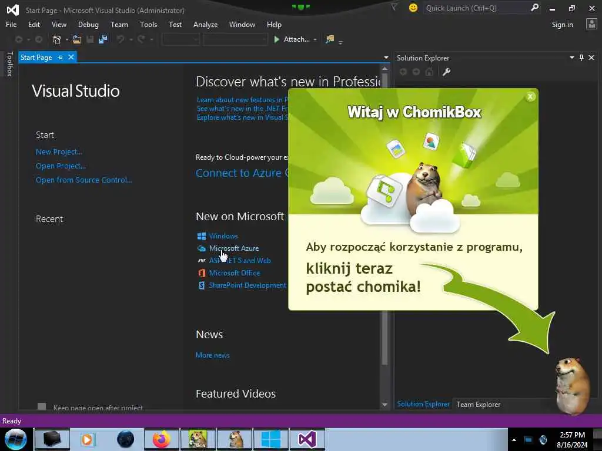Click the Start Page scrollbar down arrow
The width and height of the screenshot is (602, 451).
pyautogui.click(x=384, y=405)
